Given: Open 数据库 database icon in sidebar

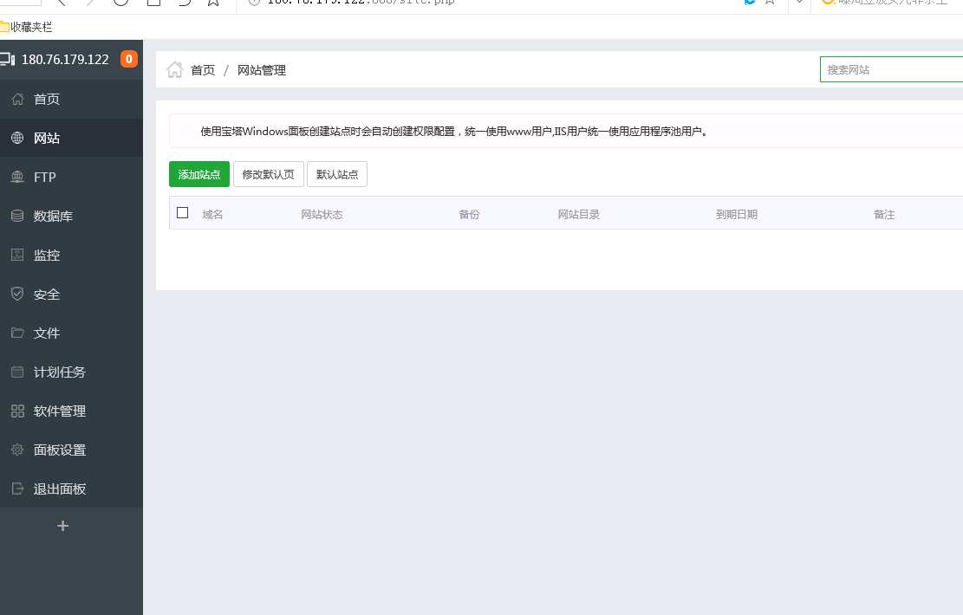Looking at the screenshot, I should (17, 216).
